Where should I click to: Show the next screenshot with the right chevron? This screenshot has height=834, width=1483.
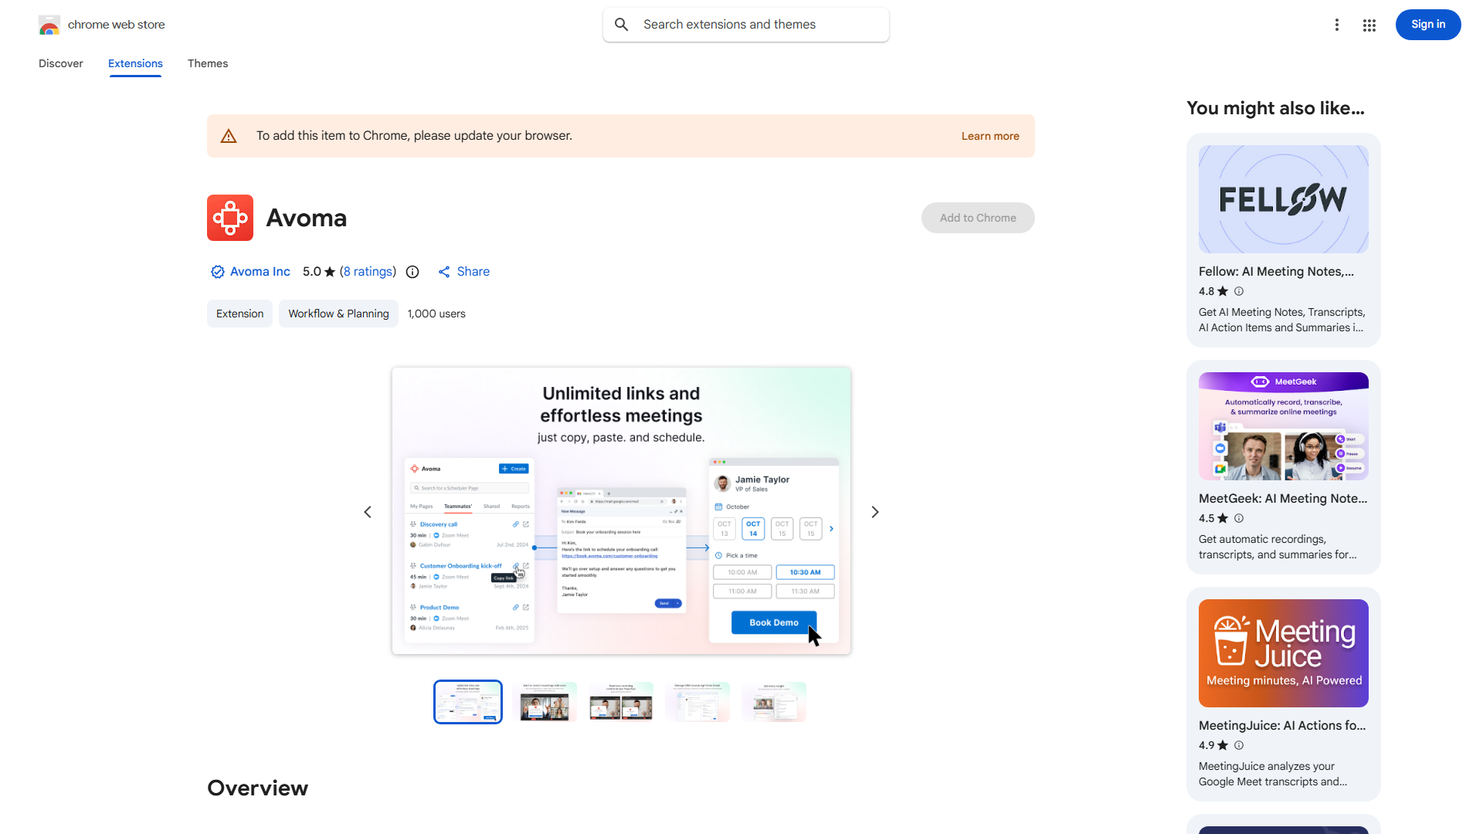[875, 512]
